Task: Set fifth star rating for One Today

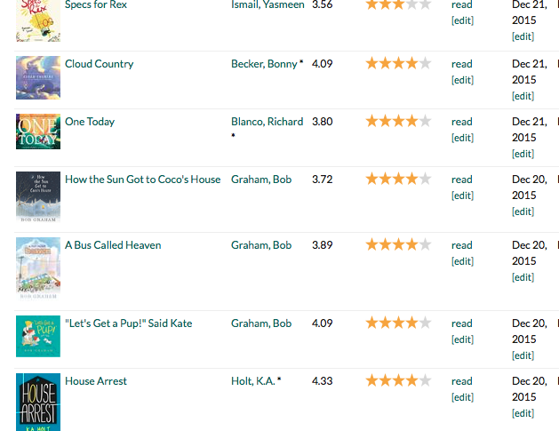Action: [425, 121]
